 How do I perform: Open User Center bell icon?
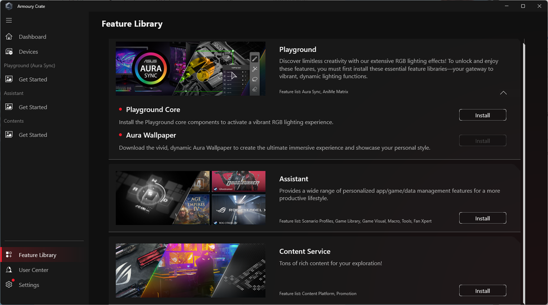pyautogui.click(x=9, y=270)
